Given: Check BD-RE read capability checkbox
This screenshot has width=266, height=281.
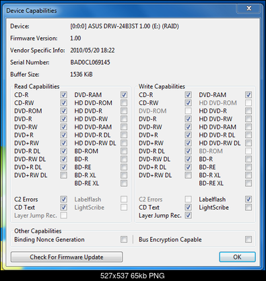Looking at the screenshot, I should [124, 167].
